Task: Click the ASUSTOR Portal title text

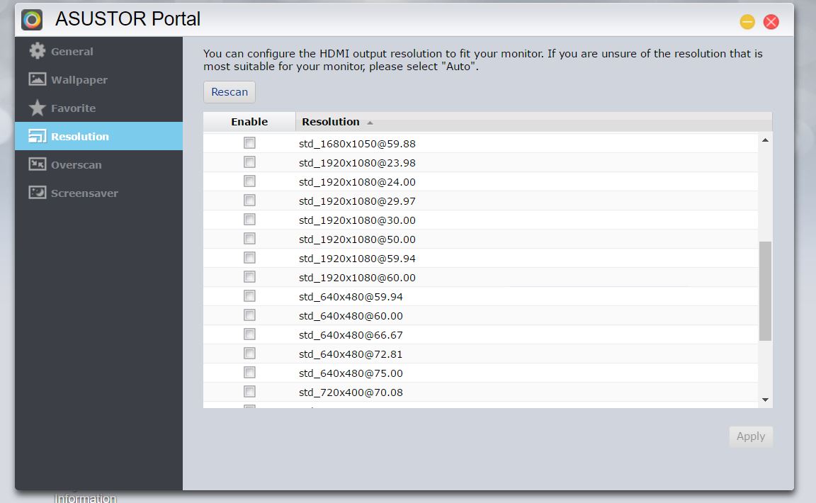Action: (x=127, y=19)
